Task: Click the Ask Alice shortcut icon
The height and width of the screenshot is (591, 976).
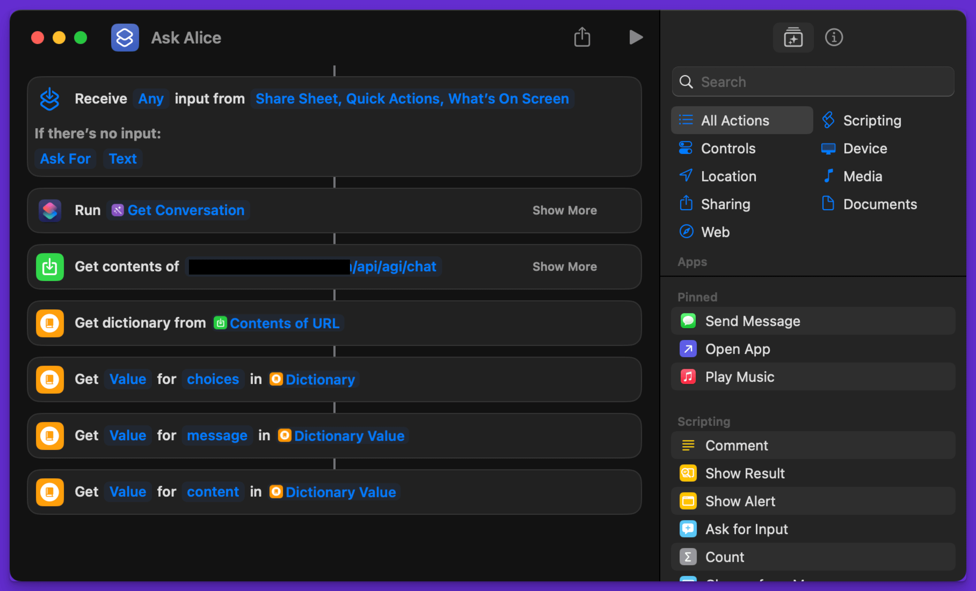Action: 125,38
